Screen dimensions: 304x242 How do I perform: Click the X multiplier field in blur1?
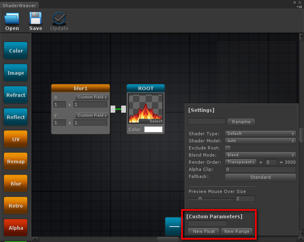90,104
